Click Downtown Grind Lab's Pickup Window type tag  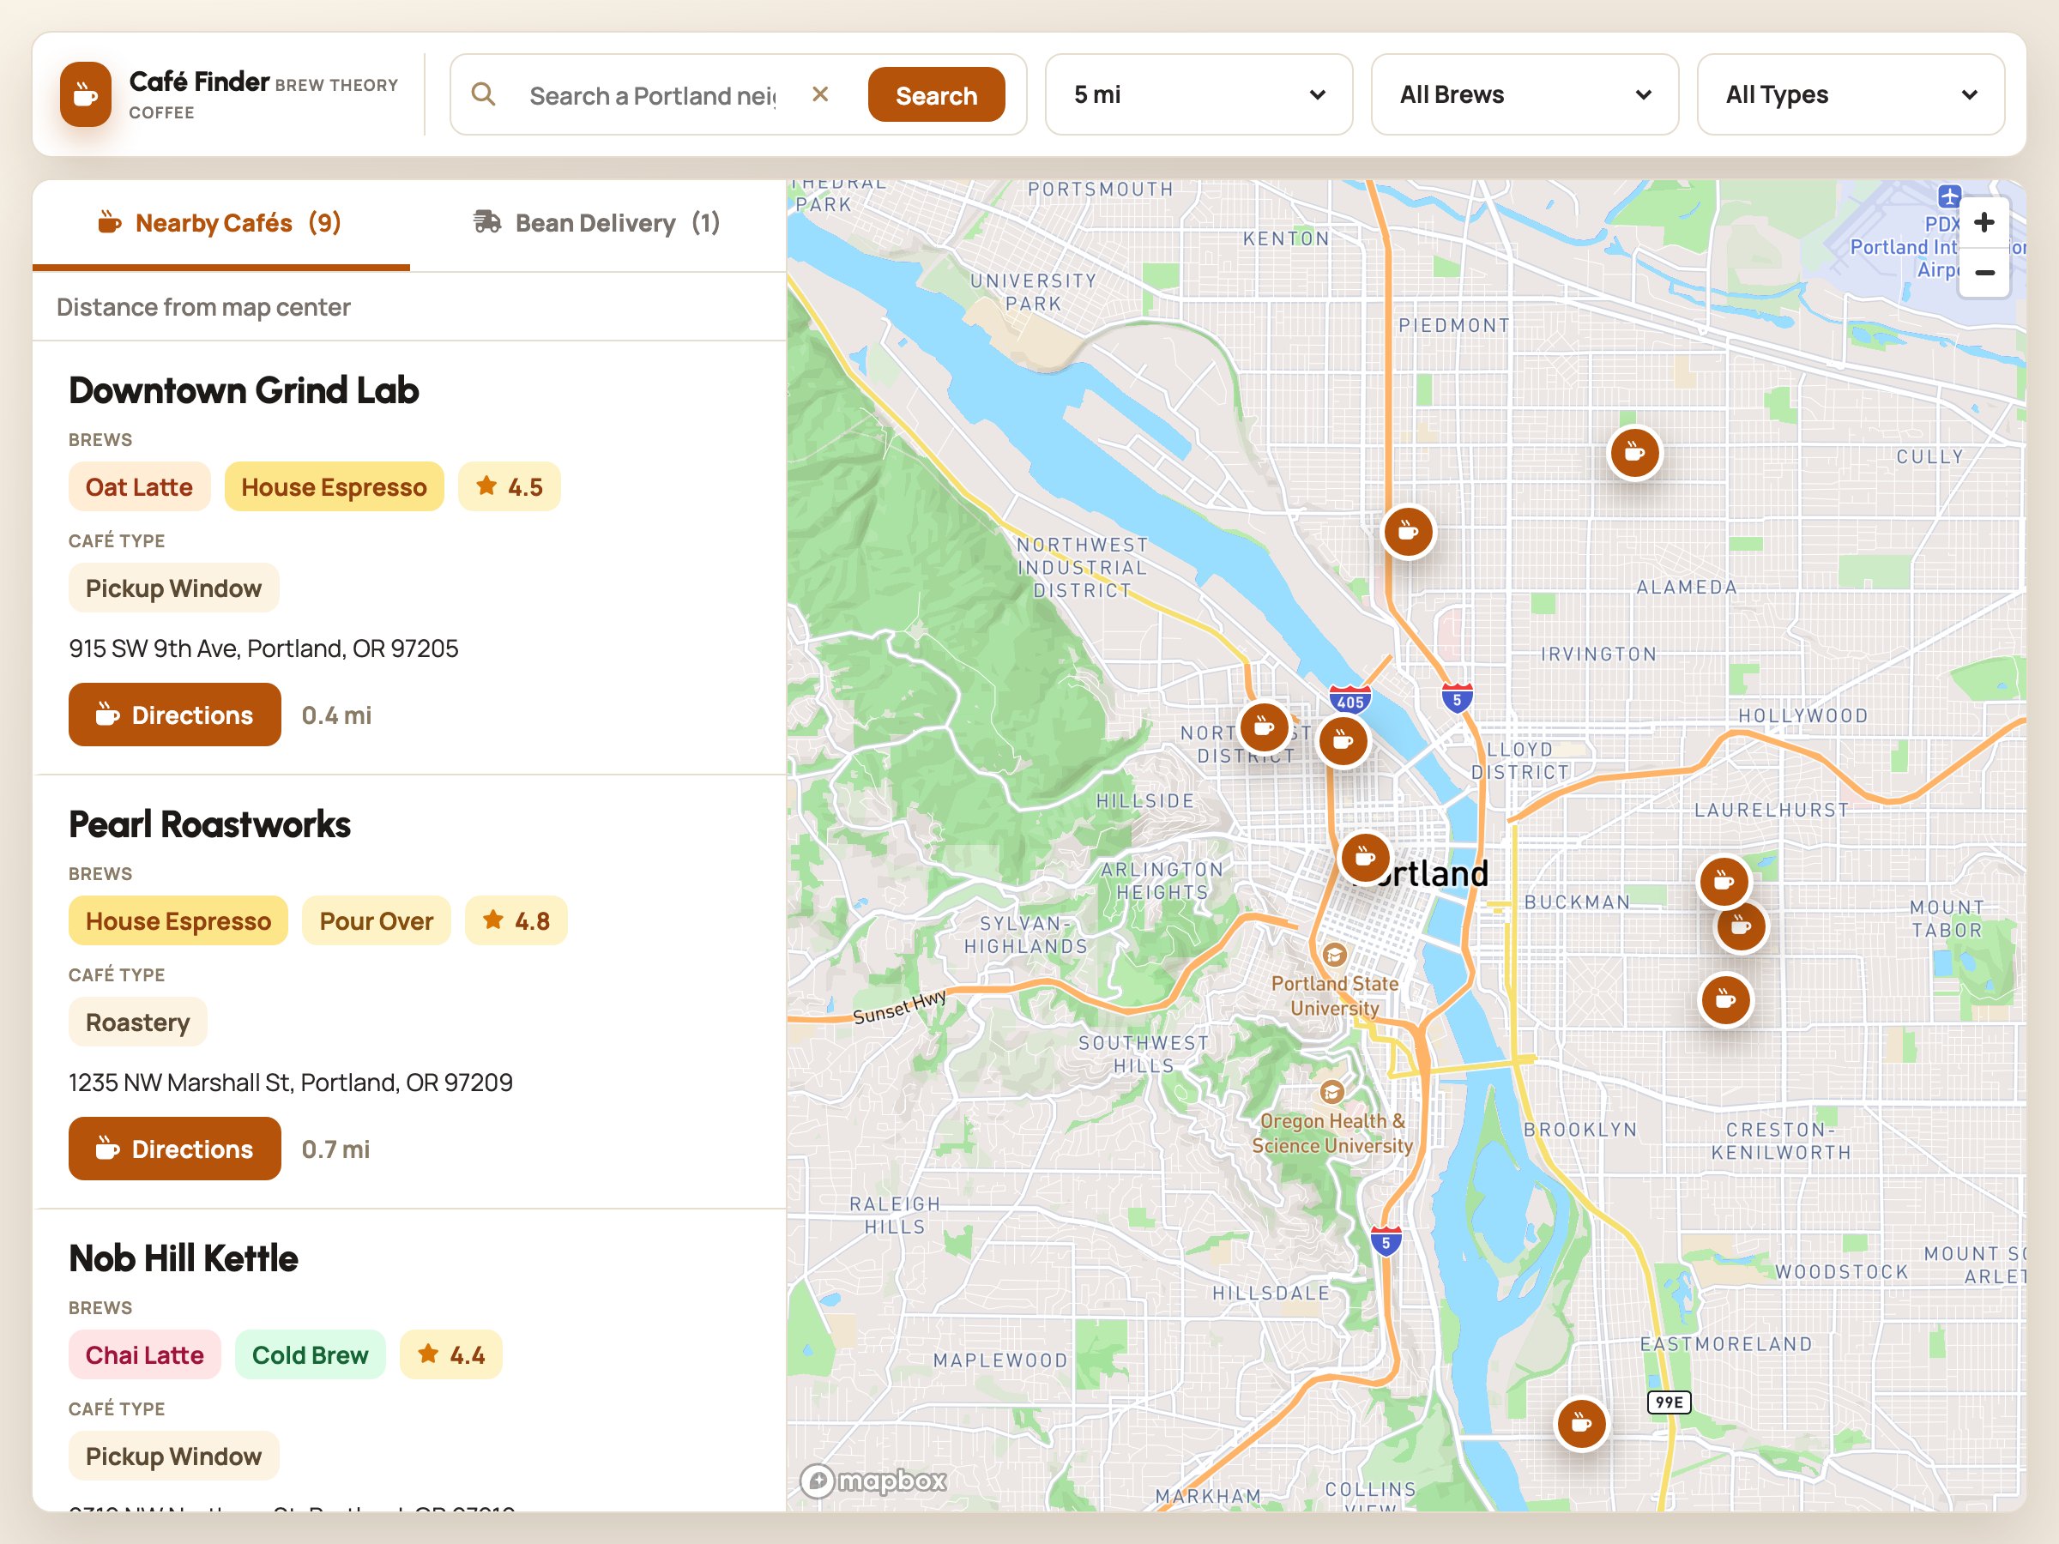pyautogui.click(x=174, y=588)
